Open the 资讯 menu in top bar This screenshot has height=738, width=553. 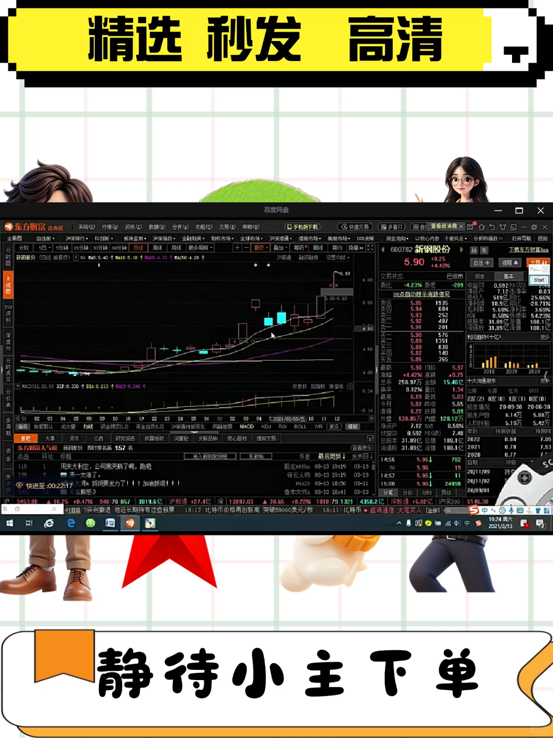pyautogui.click(x=133, y=227)
